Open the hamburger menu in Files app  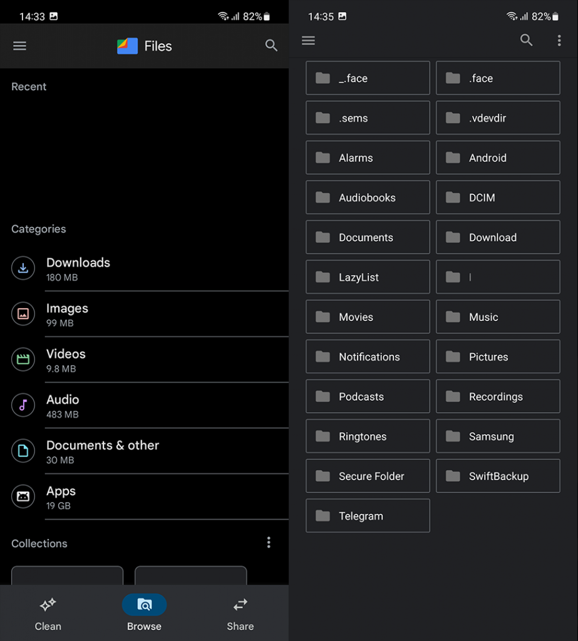19,46
